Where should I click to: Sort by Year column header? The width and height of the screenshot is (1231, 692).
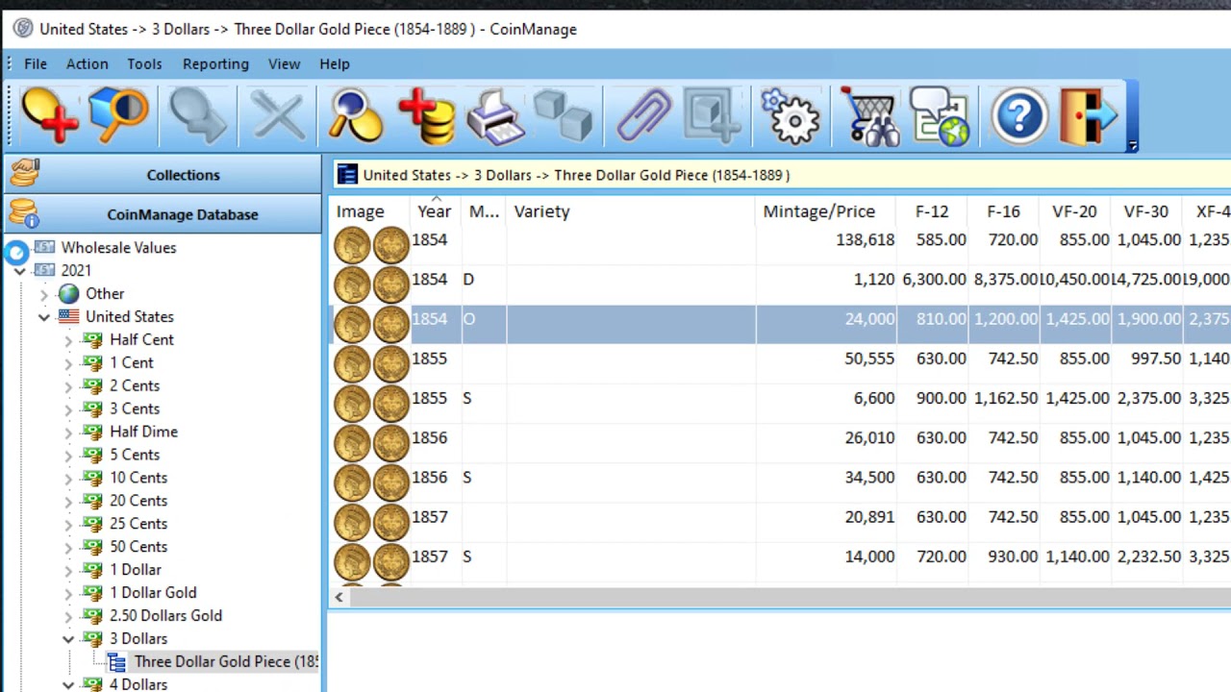[434, 211]
